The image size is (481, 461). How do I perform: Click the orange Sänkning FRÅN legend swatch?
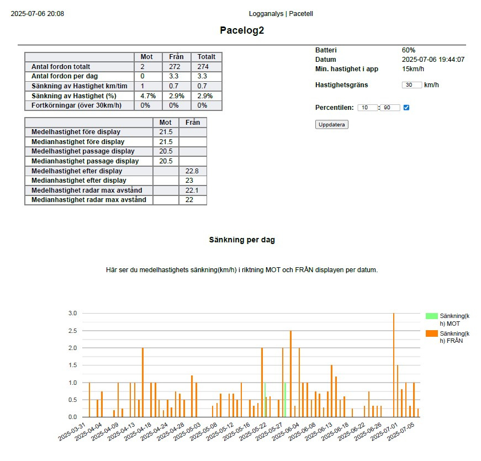click(432, 333)
